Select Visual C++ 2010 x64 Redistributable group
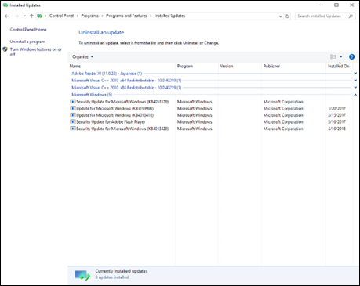 point(126,81)
